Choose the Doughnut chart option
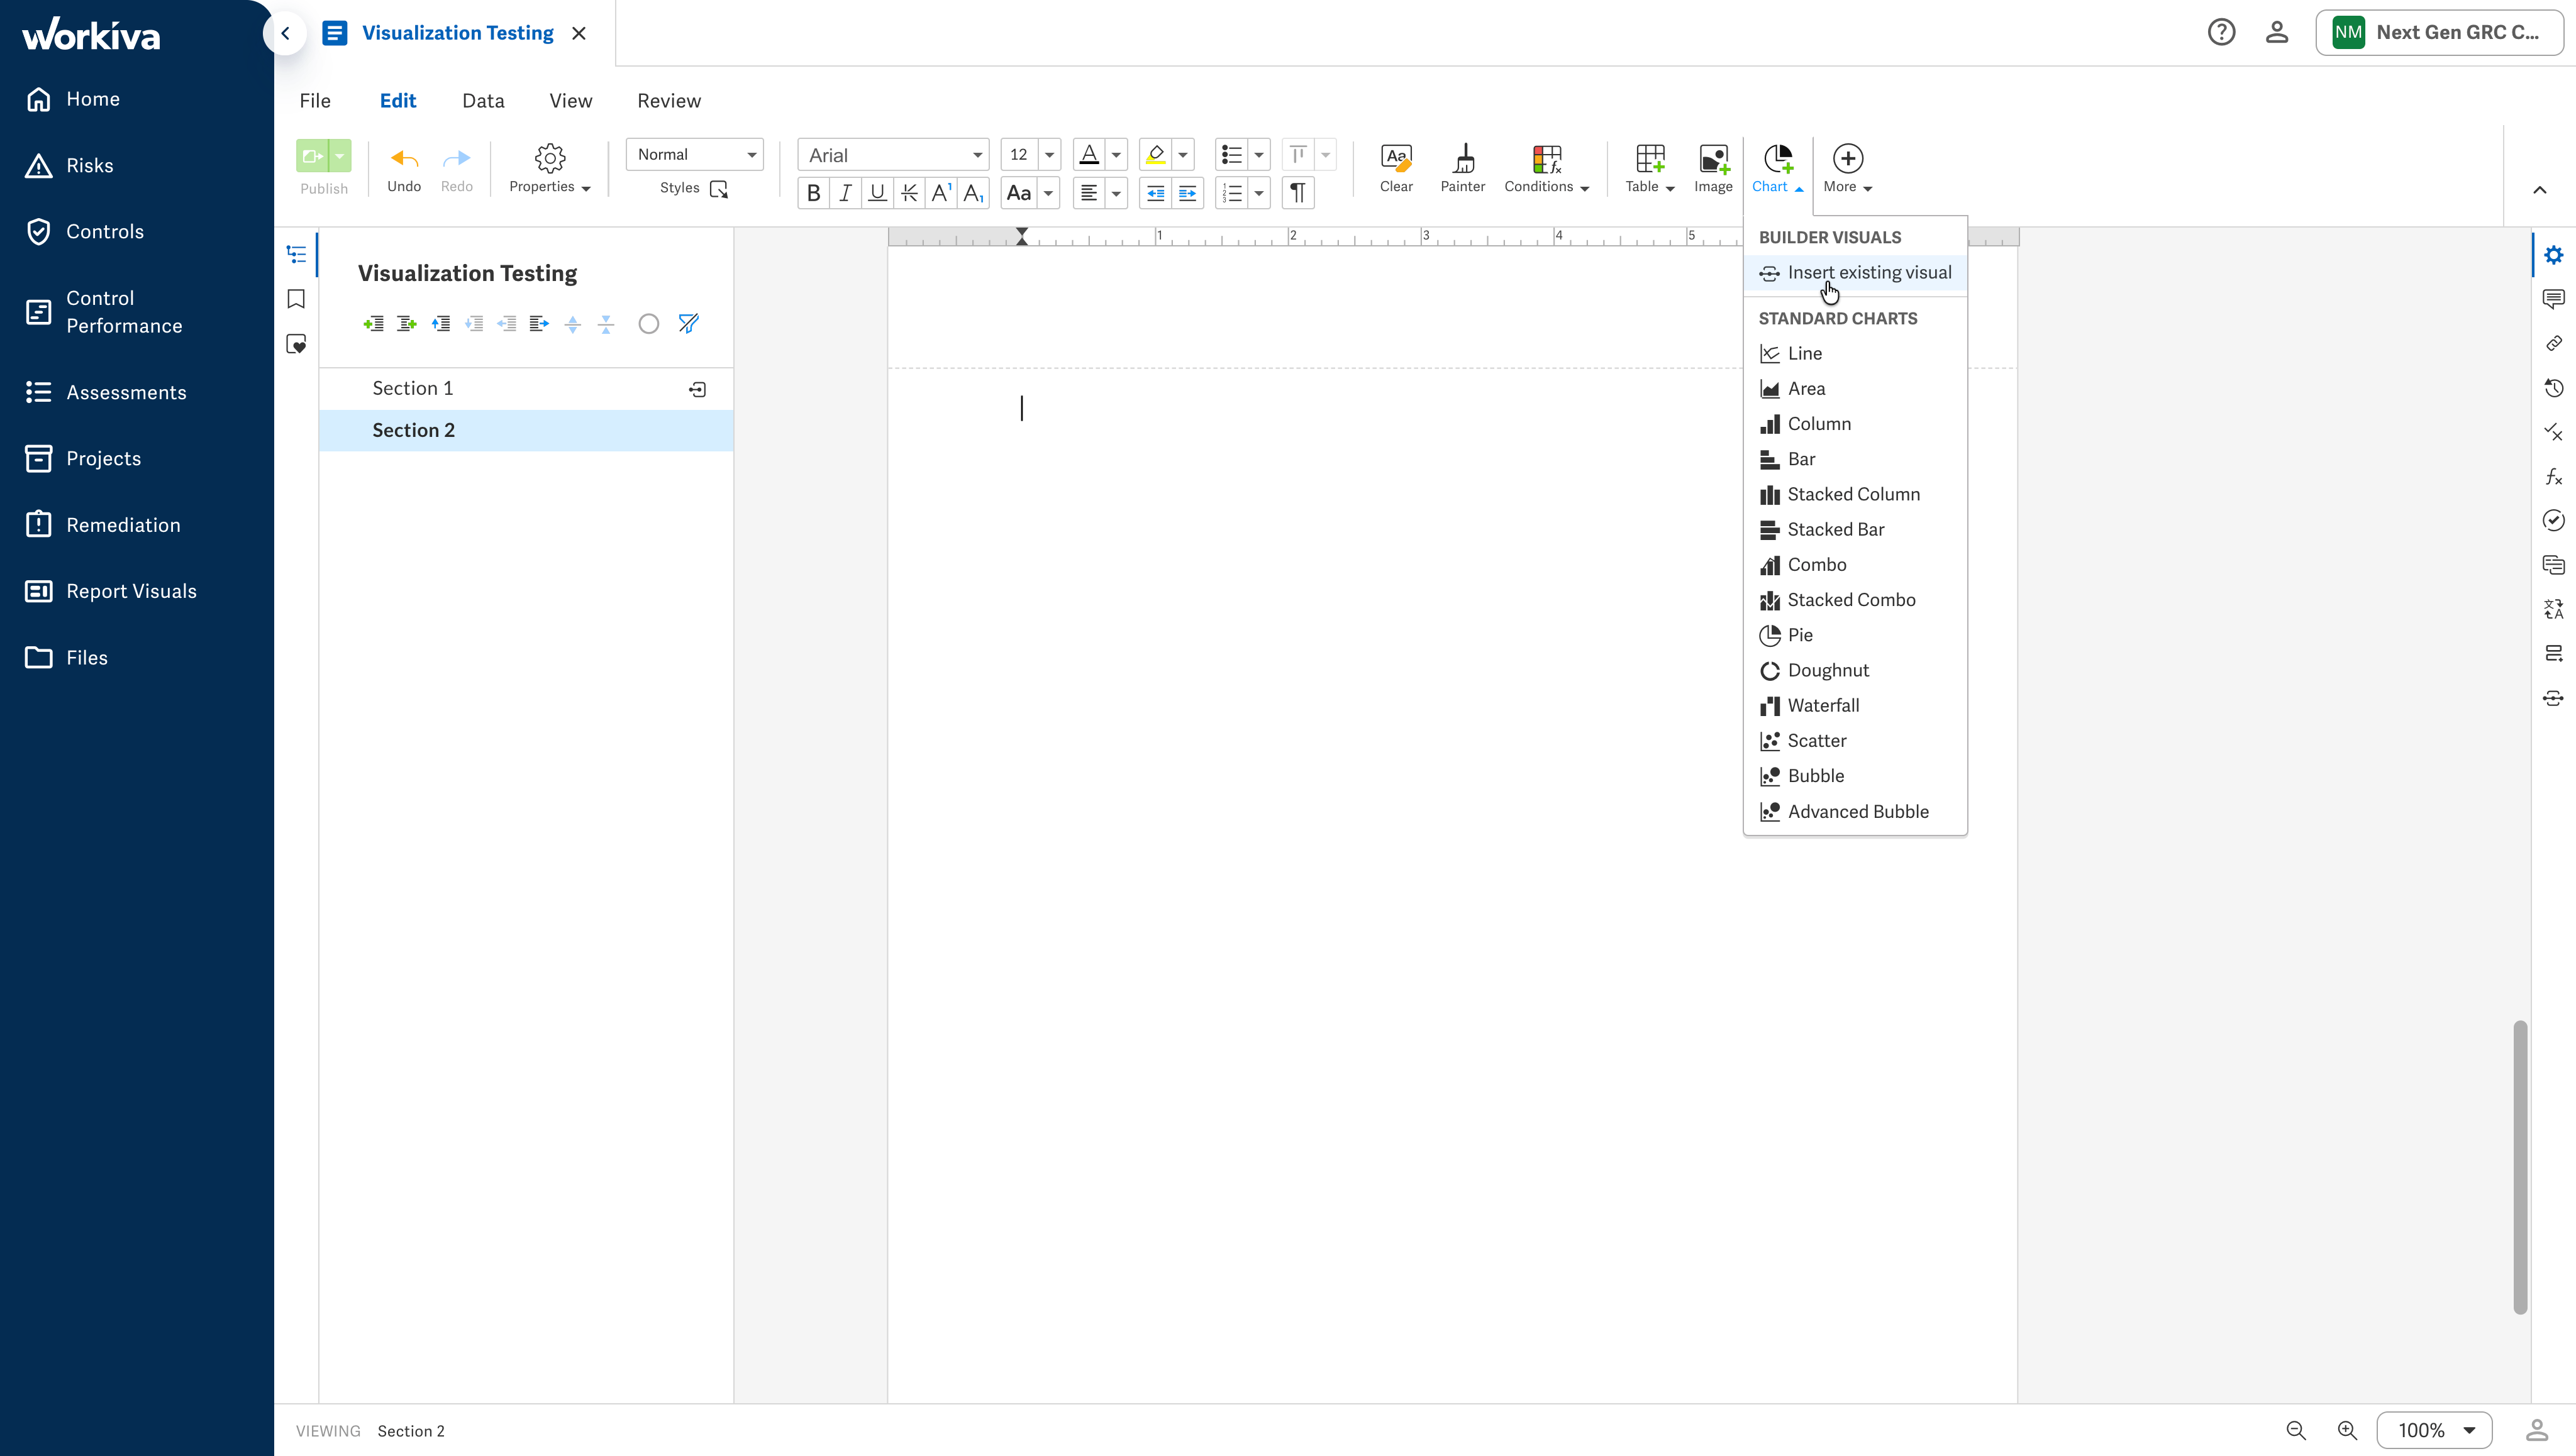The height and width of the screenshot is (1456, 2576). pyautogui.click(x=1855, y=670)
